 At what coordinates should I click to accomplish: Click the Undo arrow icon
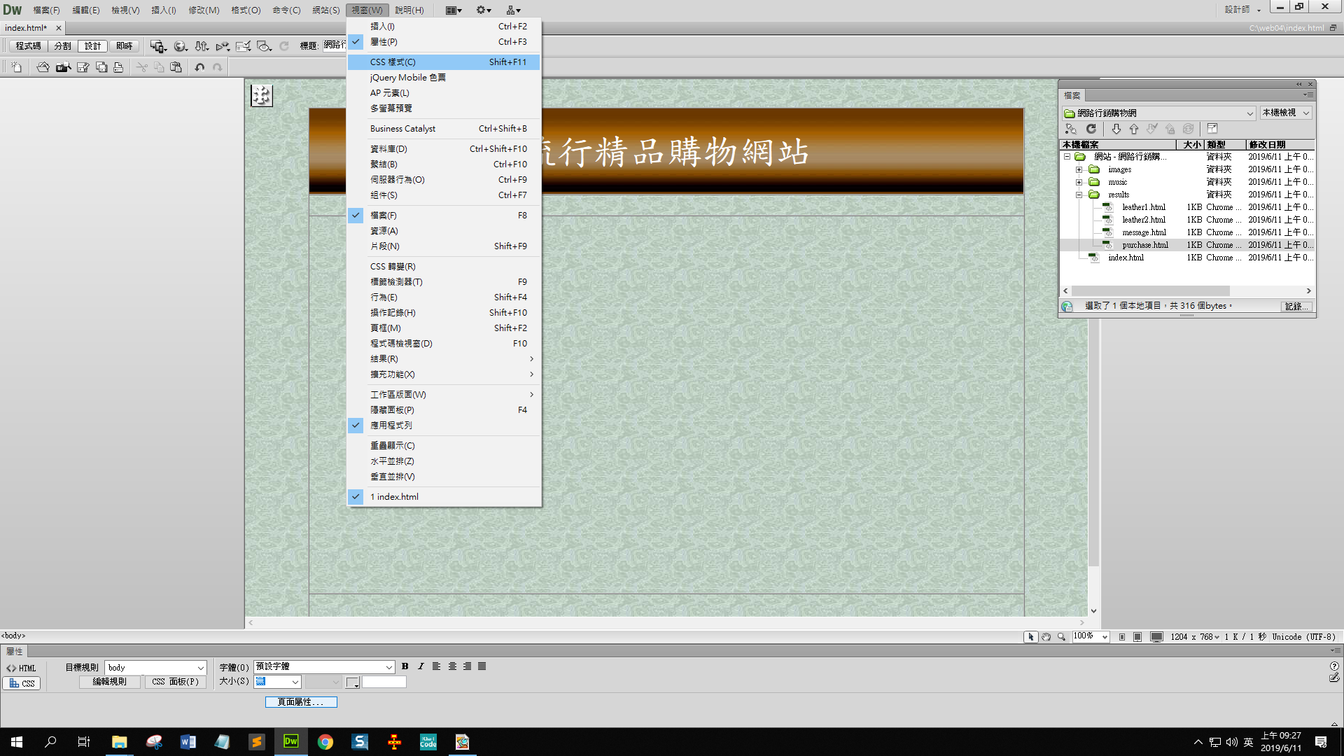pyautogui.click(x=199, y=67)
